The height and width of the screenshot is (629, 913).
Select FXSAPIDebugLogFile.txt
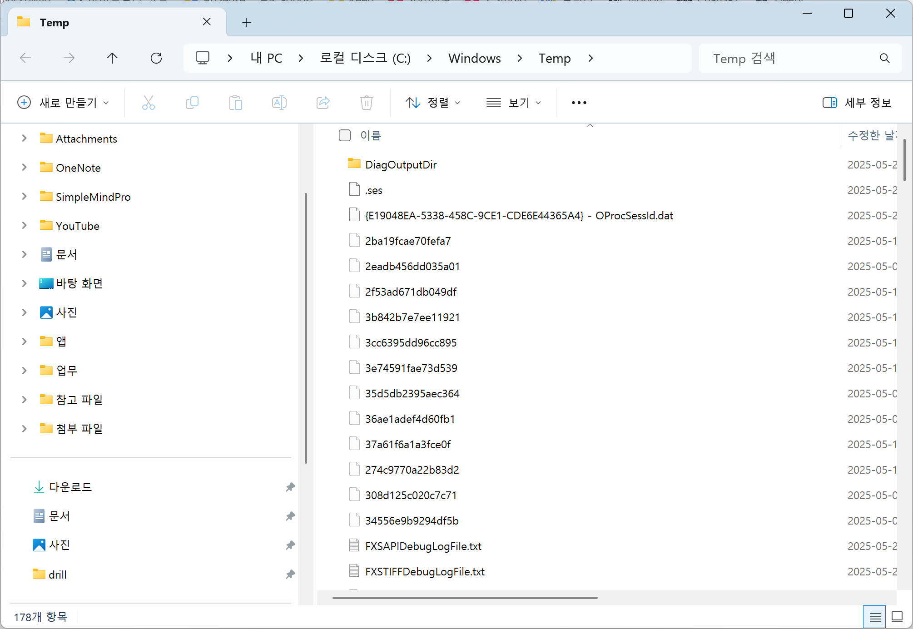tap(423, 546)
